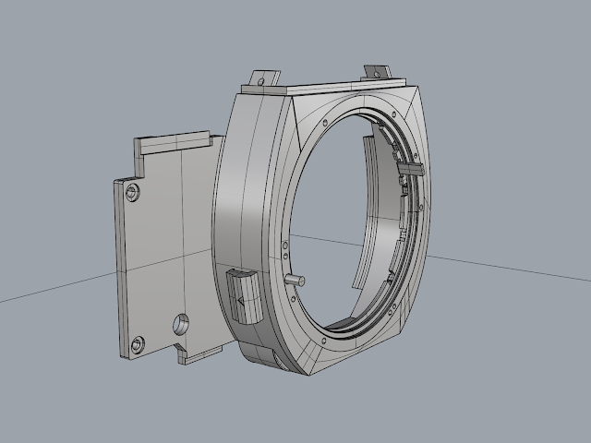The width and height of the screenshot is (591, 443).
Task: Select the right top tab with a hole
Action: (378, 72)
